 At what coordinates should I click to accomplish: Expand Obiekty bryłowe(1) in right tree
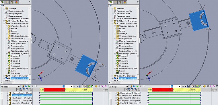[x=115, y=38]
